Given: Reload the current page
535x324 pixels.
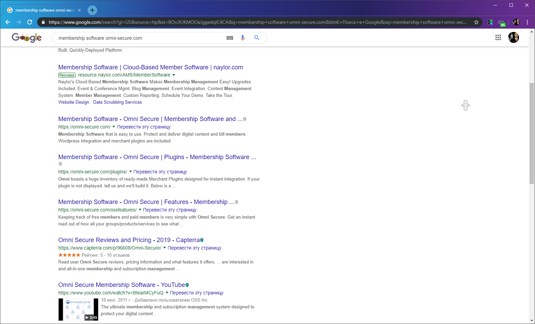Looking at the screenshot, I should click(x=30, y=22).
